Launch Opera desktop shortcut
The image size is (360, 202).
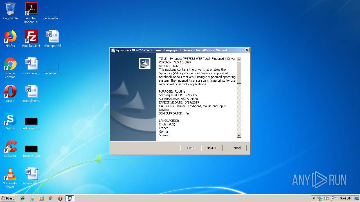10,94
